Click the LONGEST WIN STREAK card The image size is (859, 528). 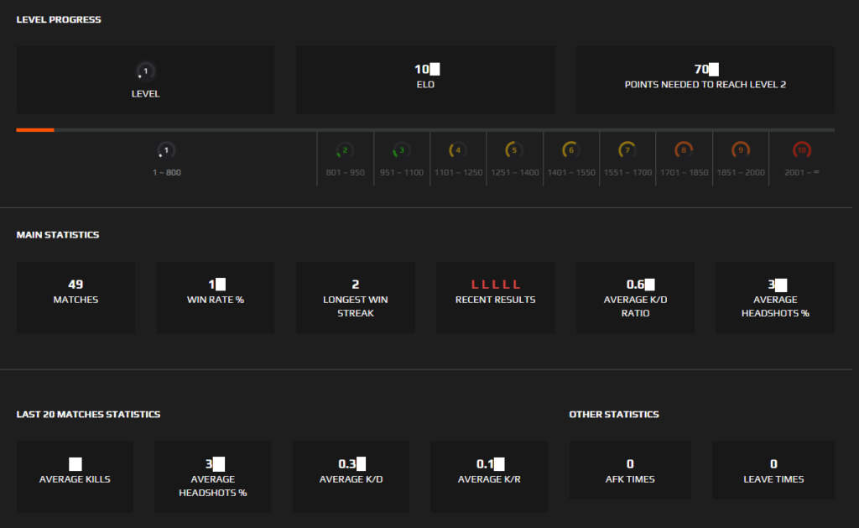click(x=355, y=297)
